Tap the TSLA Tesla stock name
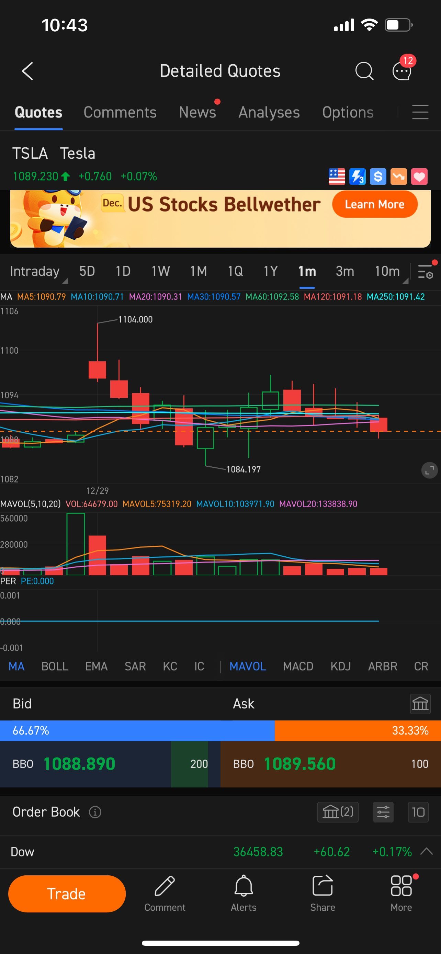The image size is (441, 954). click(54, 153)
